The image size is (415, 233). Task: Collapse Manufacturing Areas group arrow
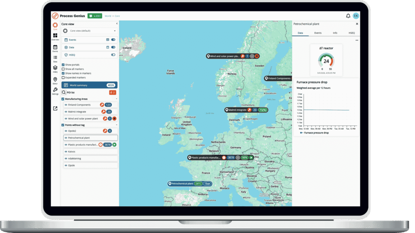click(x=116, y=99)
